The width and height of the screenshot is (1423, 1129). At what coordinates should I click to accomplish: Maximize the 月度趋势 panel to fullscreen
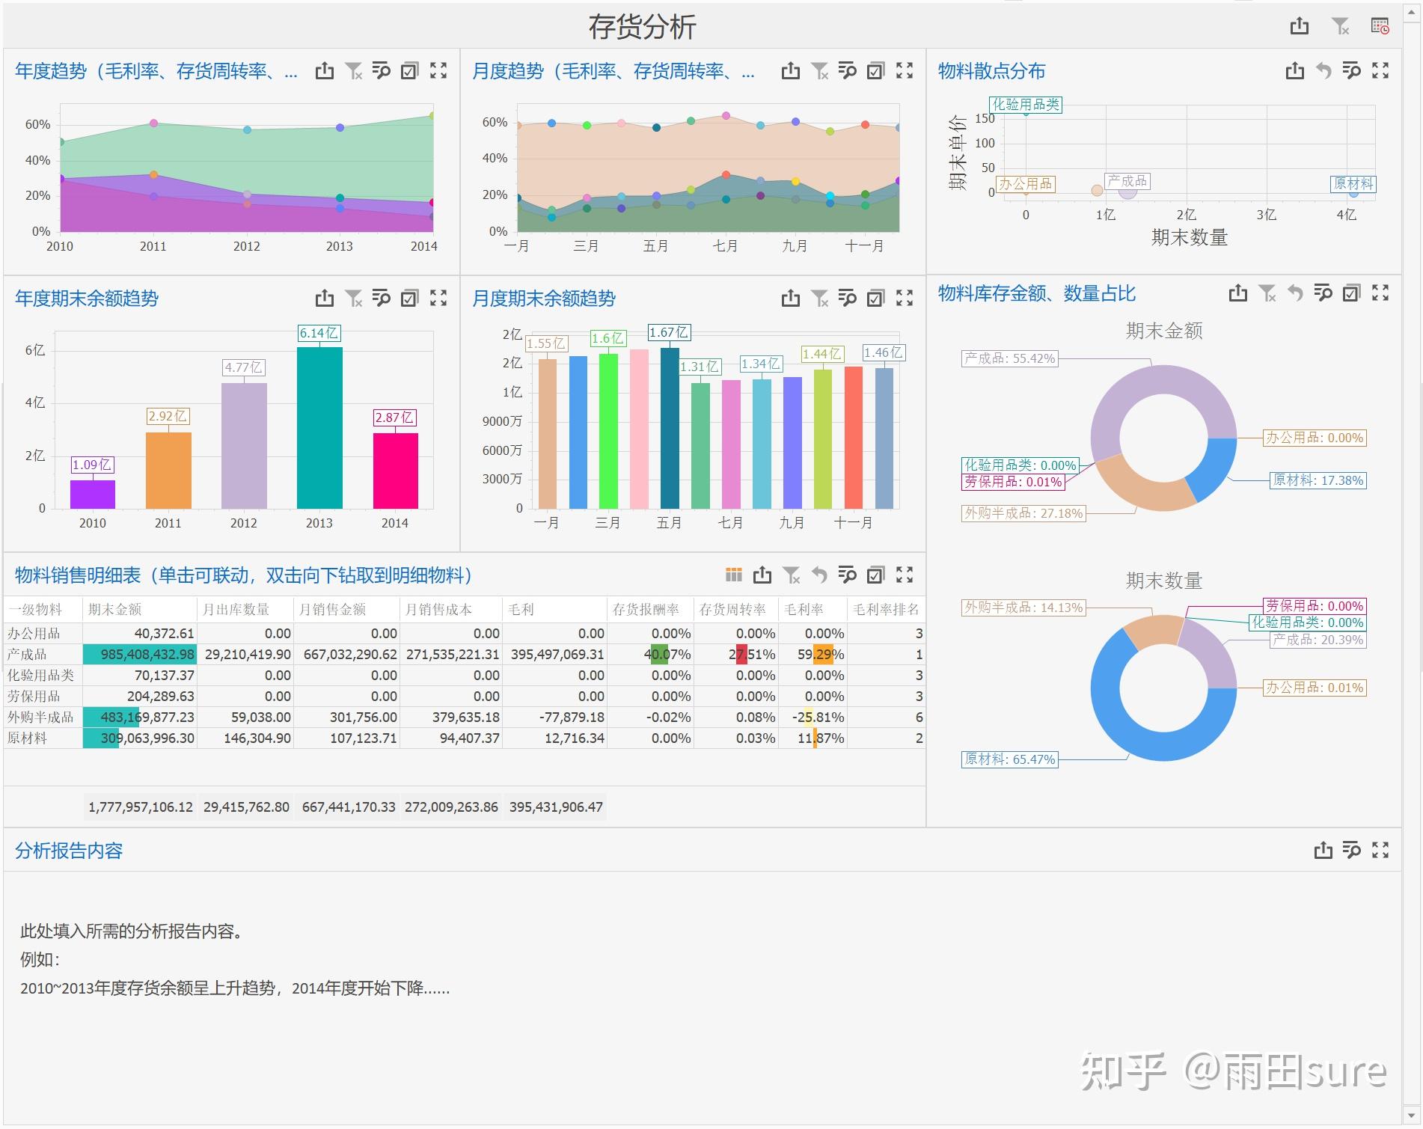click(x=905, y=71)
